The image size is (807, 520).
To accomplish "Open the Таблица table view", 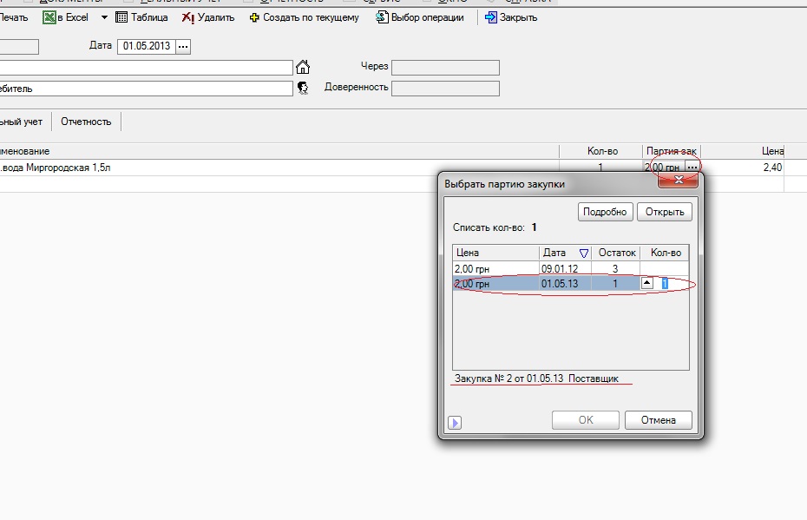I will tap(142, 17).
